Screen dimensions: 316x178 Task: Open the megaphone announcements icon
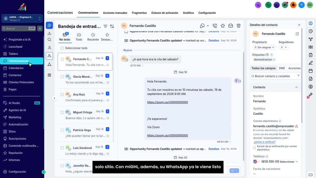tap(285, 5)
